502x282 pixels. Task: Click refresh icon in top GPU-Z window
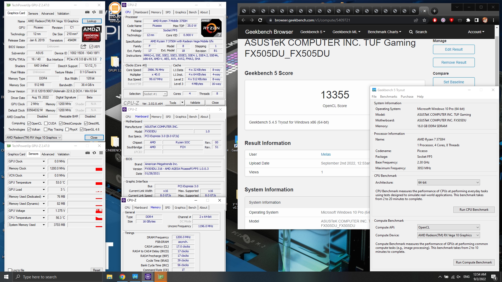[94, 12]
